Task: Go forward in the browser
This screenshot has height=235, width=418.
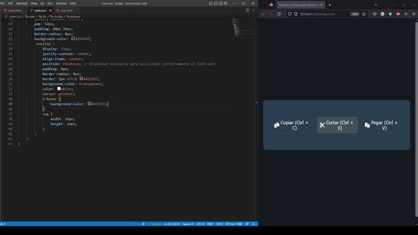Action: tap(271, 14)
